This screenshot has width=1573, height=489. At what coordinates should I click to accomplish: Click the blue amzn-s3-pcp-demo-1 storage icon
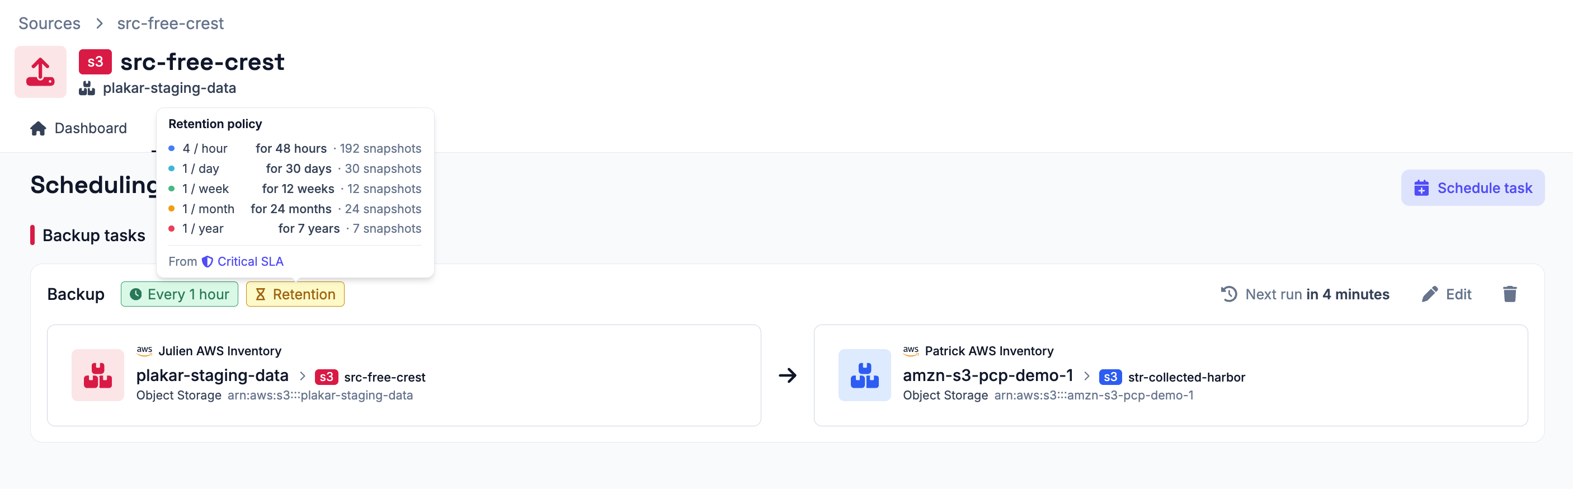coord(865,375)
